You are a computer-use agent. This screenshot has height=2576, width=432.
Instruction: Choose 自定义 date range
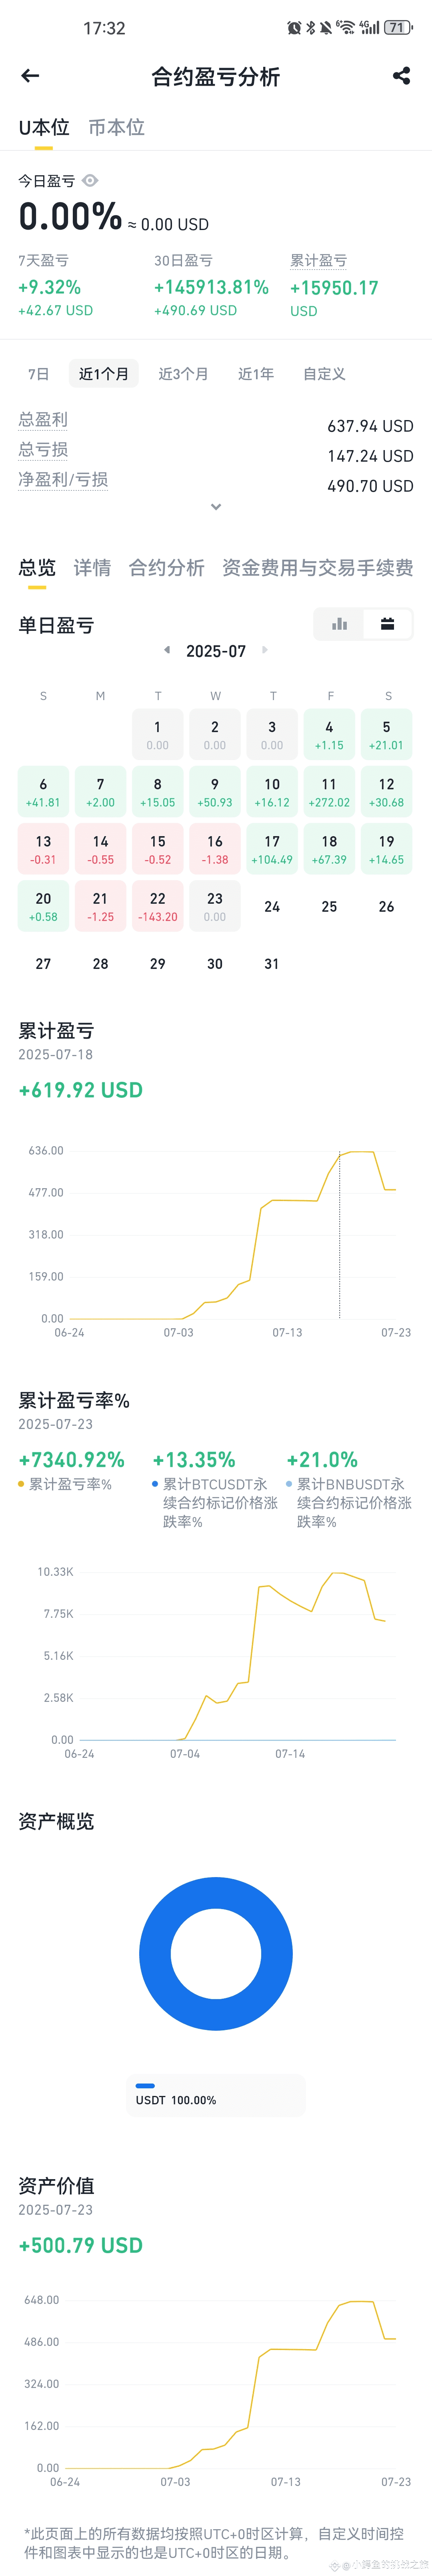[x=324, y=374]
